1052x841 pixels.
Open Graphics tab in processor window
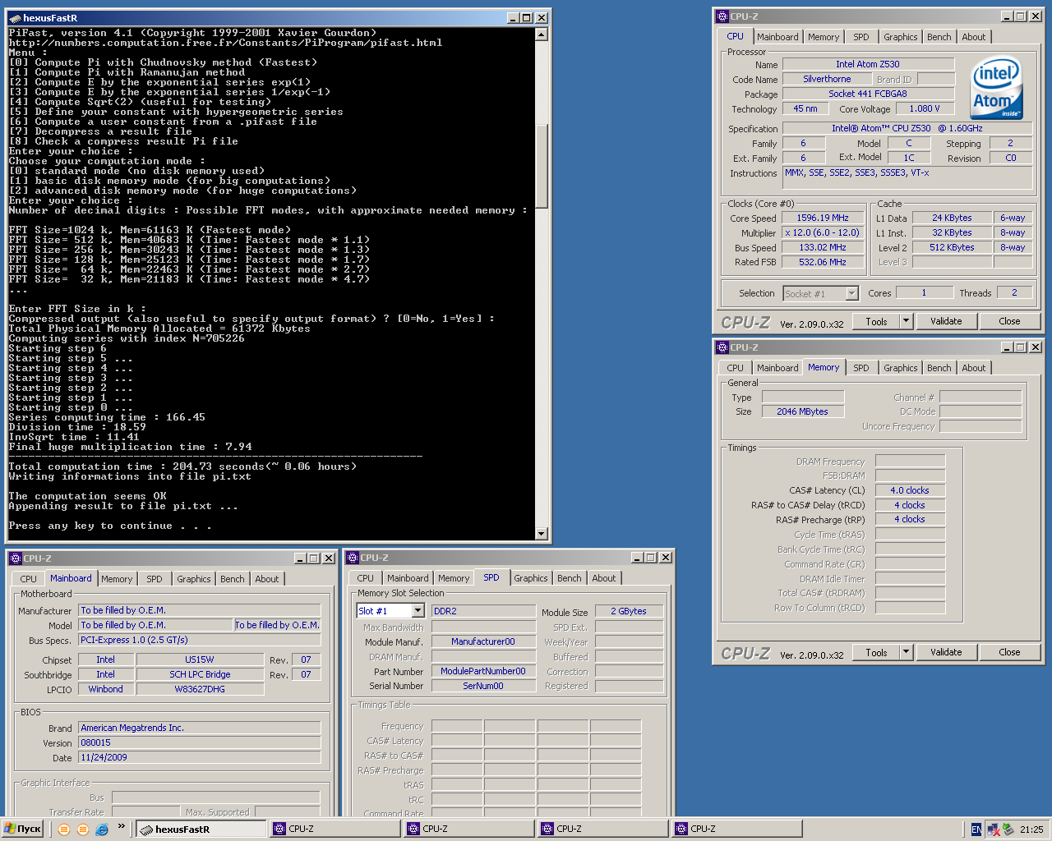(x=901, y=37)
